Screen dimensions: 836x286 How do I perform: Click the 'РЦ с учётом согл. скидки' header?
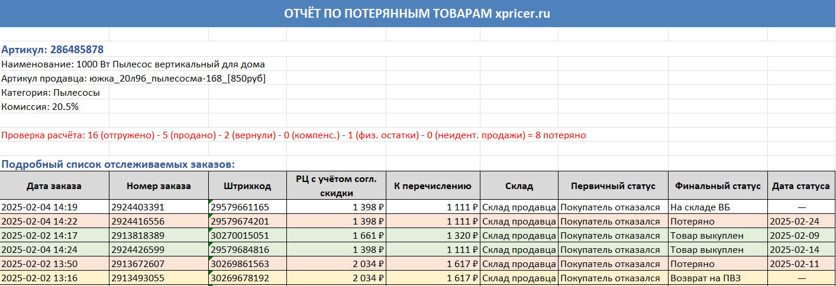(x=336, y=186)
